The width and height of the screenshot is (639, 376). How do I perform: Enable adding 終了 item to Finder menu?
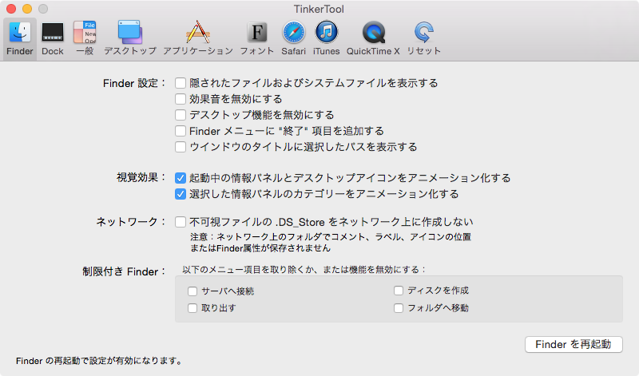tap(181, 131)
